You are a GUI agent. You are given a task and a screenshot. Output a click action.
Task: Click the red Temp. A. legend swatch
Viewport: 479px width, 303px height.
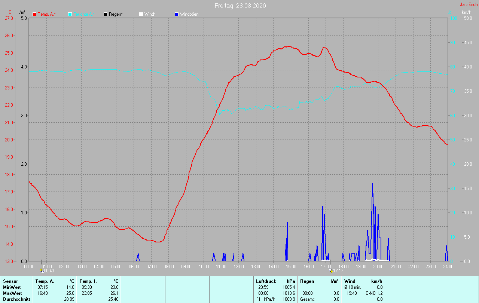pos(34,14)
